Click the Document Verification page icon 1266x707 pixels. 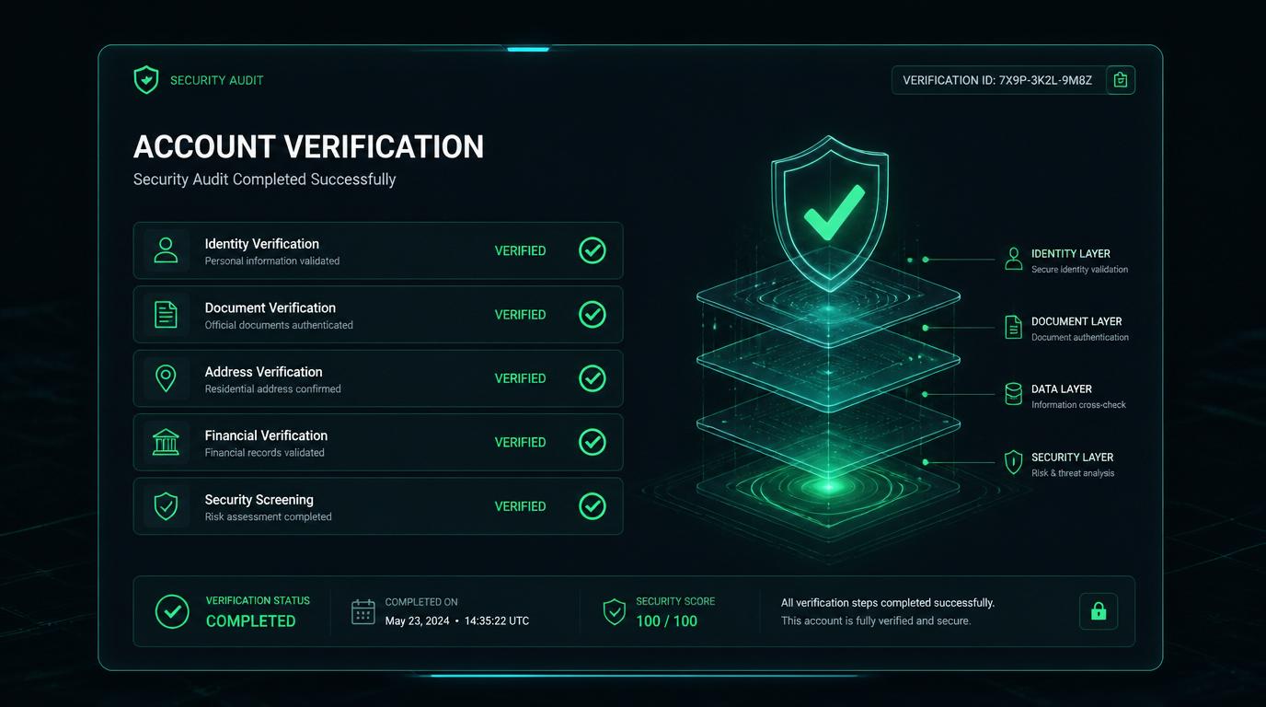click(x=166, y=315)
